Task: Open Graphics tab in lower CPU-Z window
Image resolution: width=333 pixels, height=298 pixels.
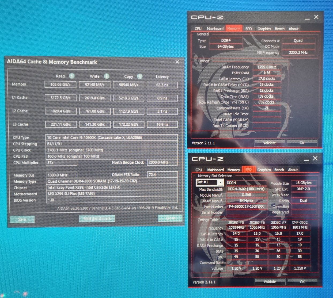Action: pyautogui.click(x=264, y=170)
